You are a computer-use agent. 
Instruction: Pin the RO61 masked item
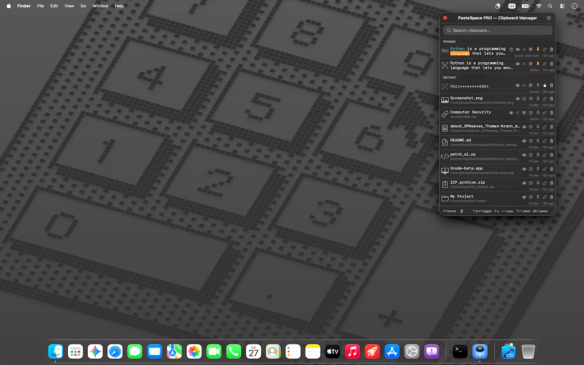pyautogui.click(x=538, y=85)
